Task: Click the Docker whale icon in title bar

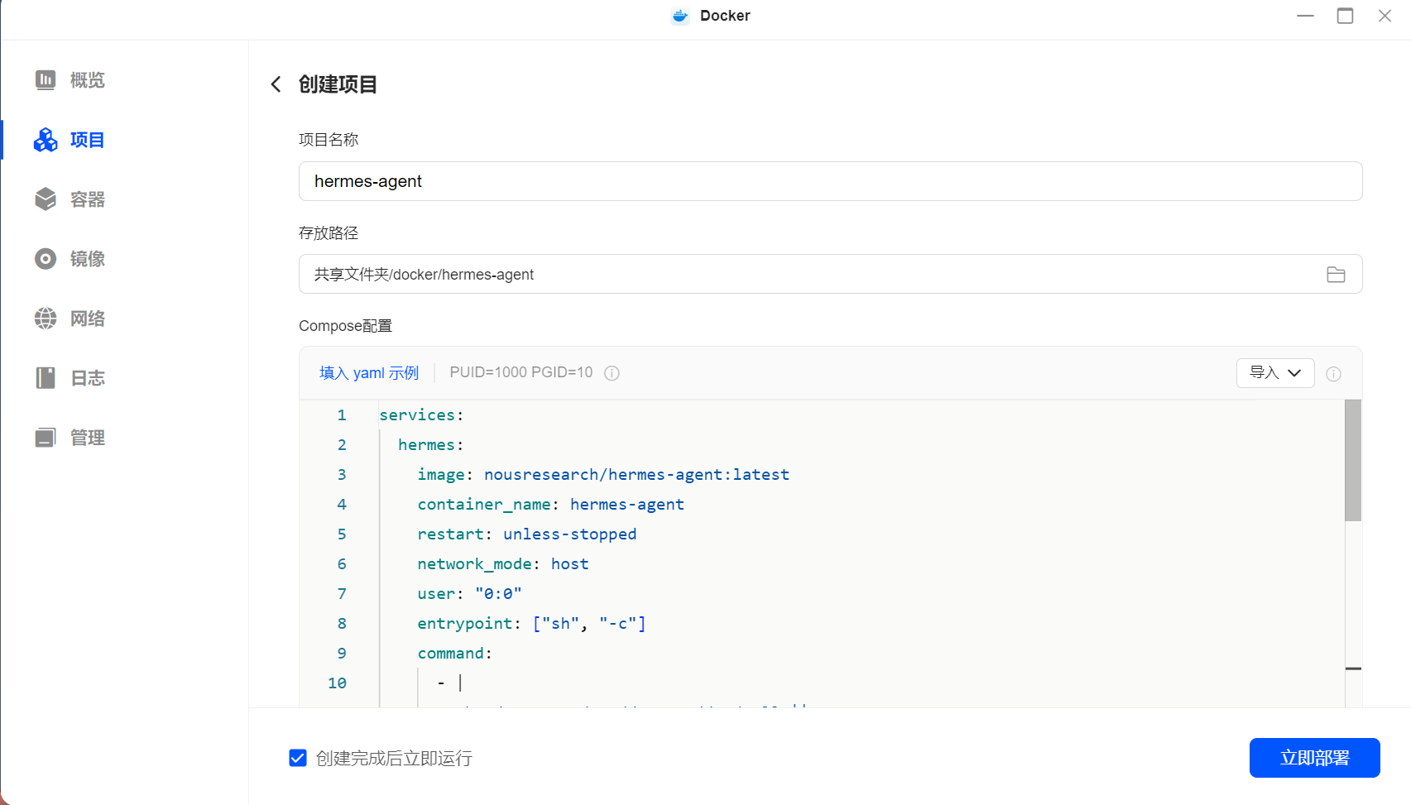Action: [x=680, y=16]
